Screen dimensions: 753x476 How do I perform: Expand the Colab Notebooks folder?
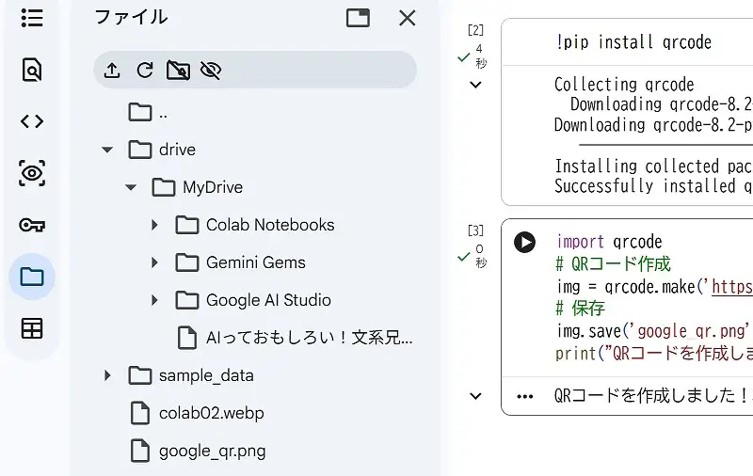tap(154, 225)
